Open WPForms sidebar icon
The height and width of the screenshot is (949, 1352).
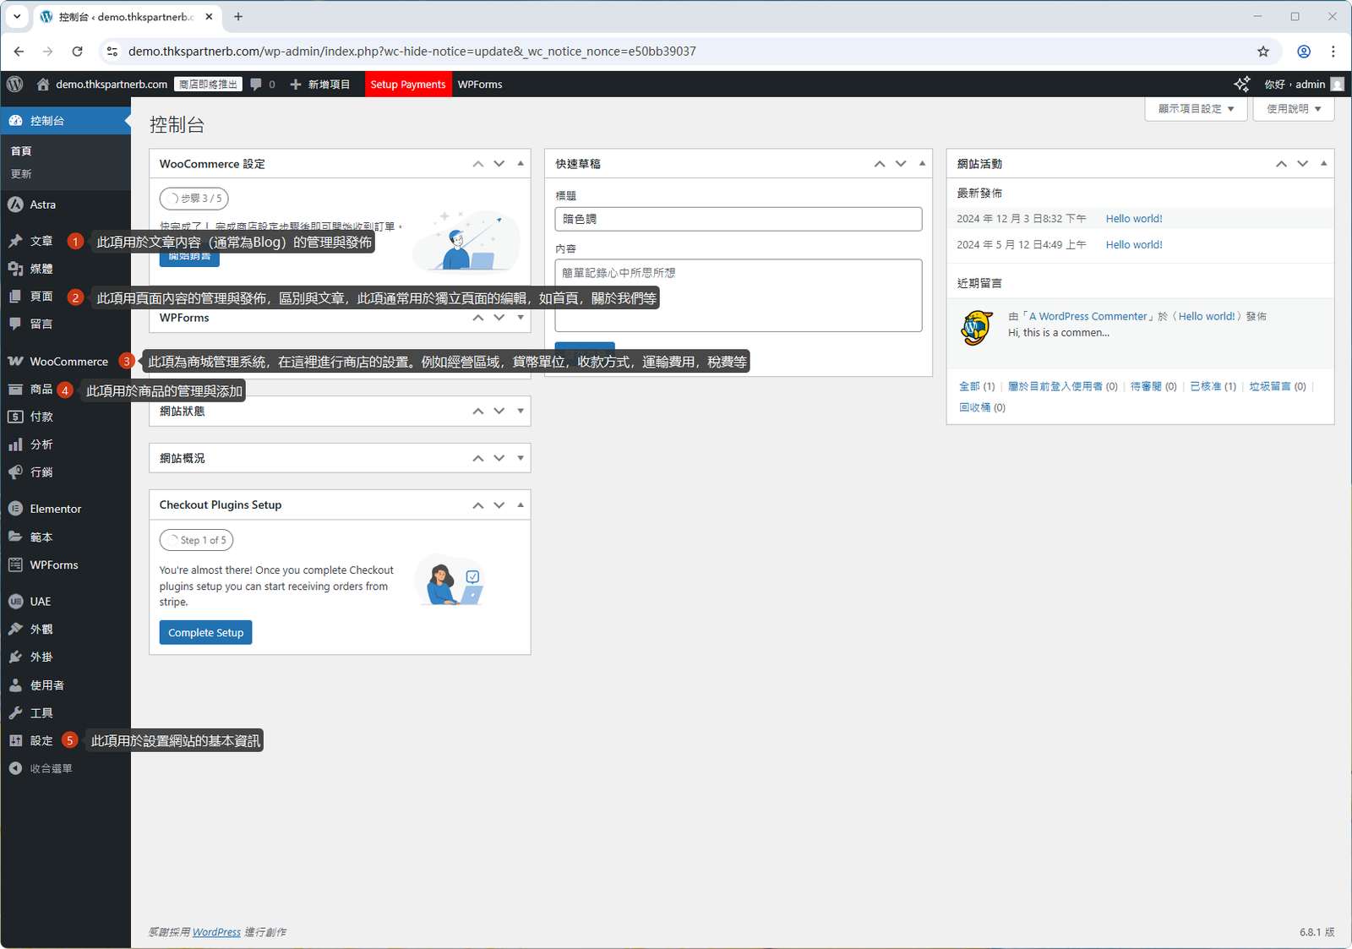[15, 564]
